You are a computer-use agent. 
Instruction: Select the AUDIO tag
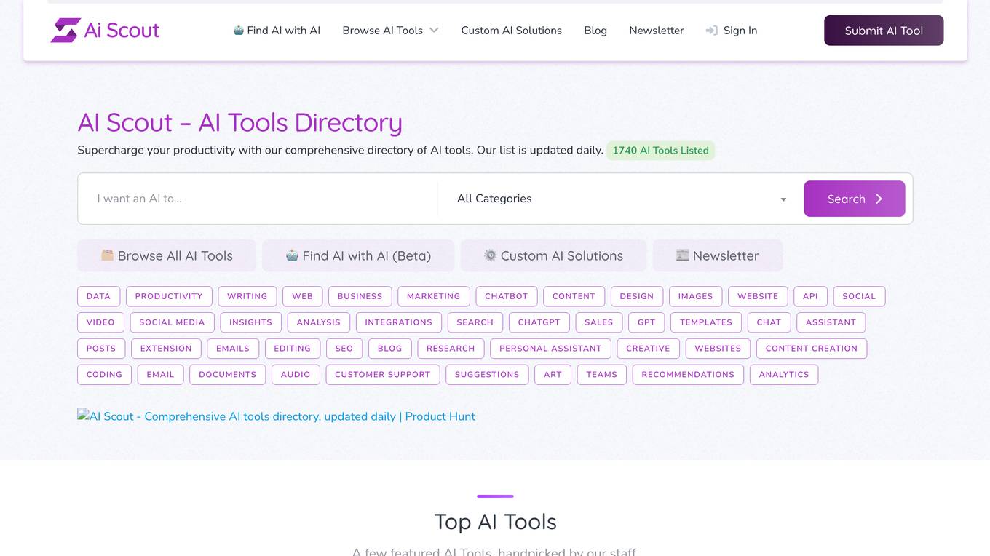tap(296, 375)
